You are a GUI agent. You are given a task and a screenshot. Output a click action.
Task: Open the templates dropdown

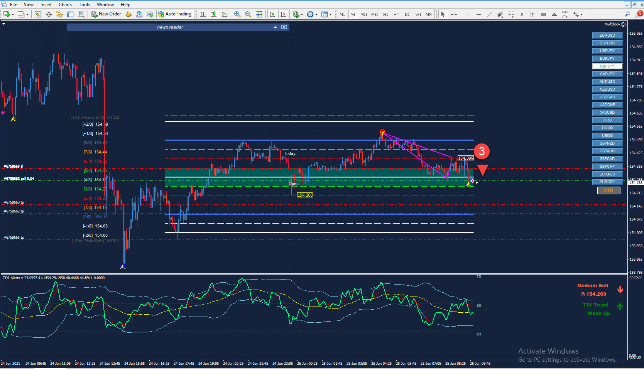[x=326, y=14]
